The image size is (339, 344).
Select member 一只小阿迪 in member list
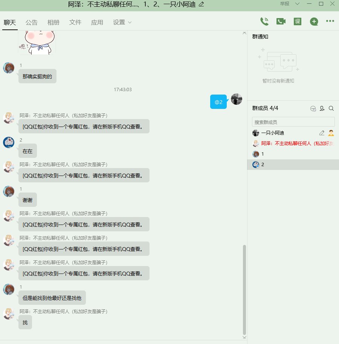[x=293, y=133]
